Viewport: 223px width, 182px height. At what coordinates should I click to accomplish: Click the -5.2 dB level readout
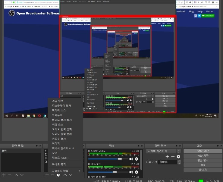click(x=135, y=151)
